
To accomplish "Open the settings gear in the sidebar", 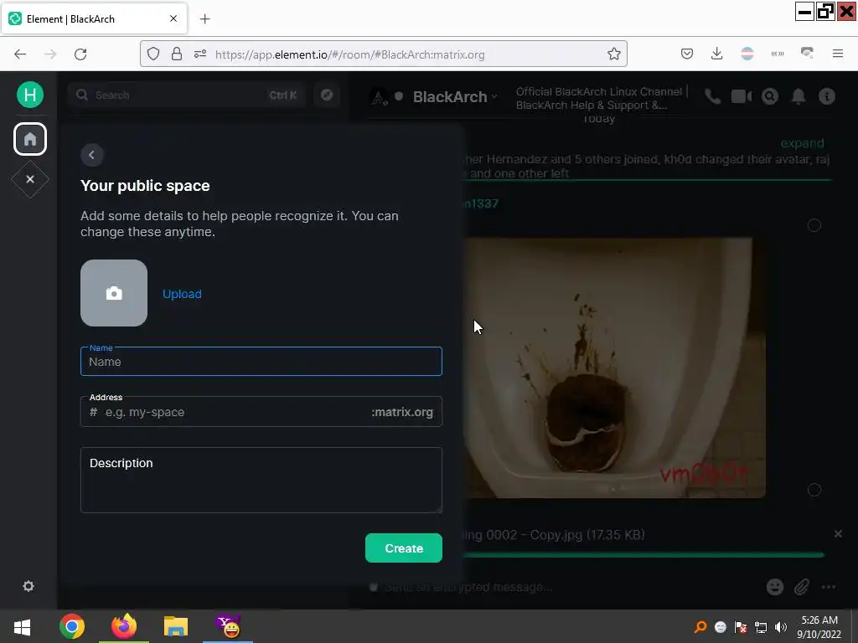I will pos(28,586).
